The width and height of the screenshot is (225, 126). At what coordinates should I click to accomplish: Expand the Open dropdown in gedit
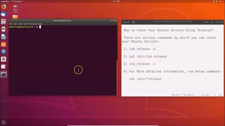[x=126, y=22]
